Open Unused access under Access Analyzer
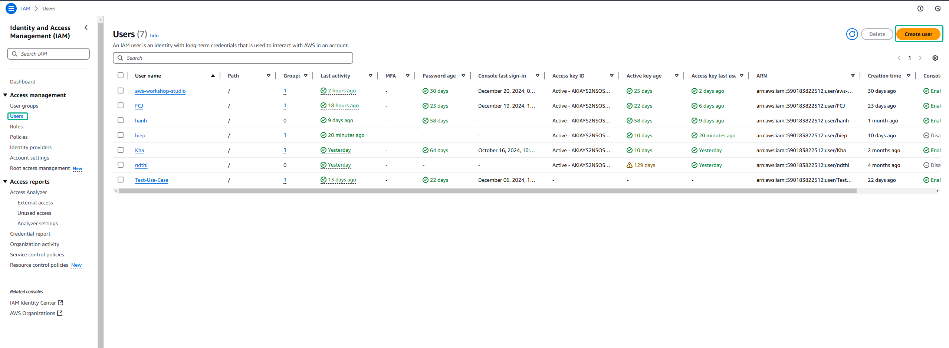The height and width of the screenshot is (348, 949). [34, 213]
